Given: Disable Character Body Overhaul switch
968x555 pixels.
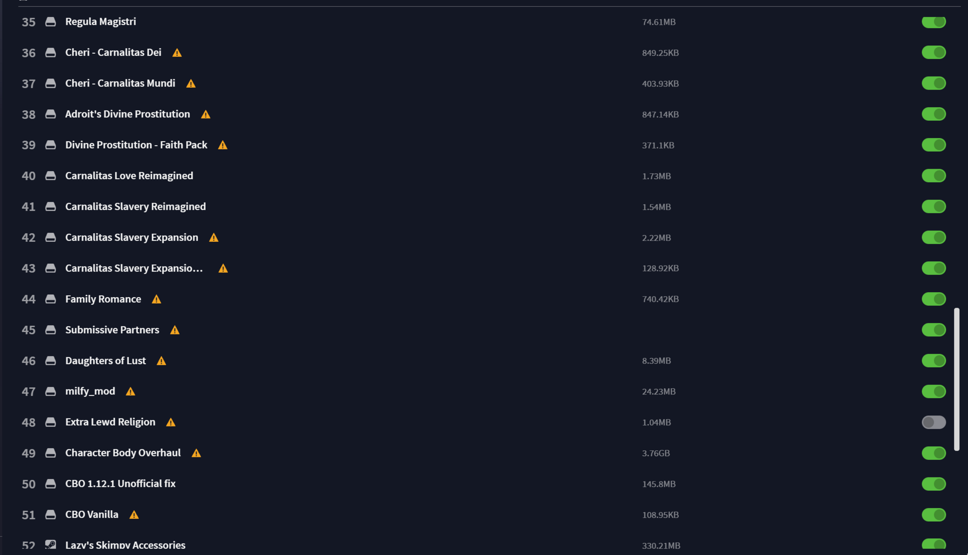Looking at the screenshot, I should point(934,453).
